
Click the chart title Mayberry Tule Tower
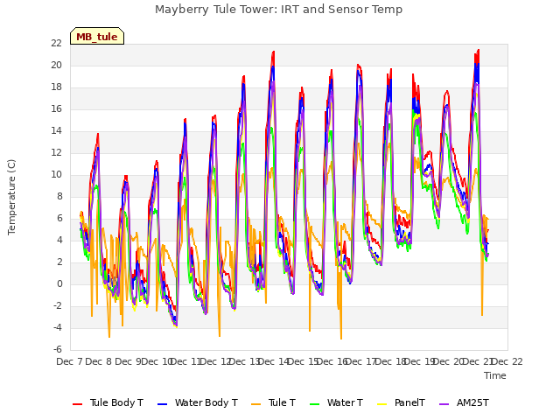tap(278, 10)
